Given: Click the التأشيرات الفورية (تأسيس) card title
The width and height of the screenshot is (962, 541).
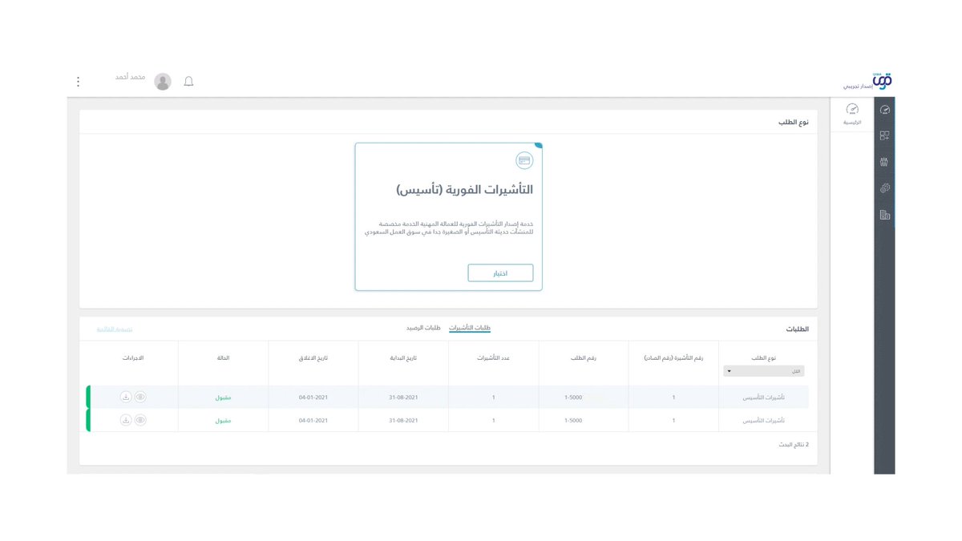Looking at the screenshot, I should (x=464, y=190).
